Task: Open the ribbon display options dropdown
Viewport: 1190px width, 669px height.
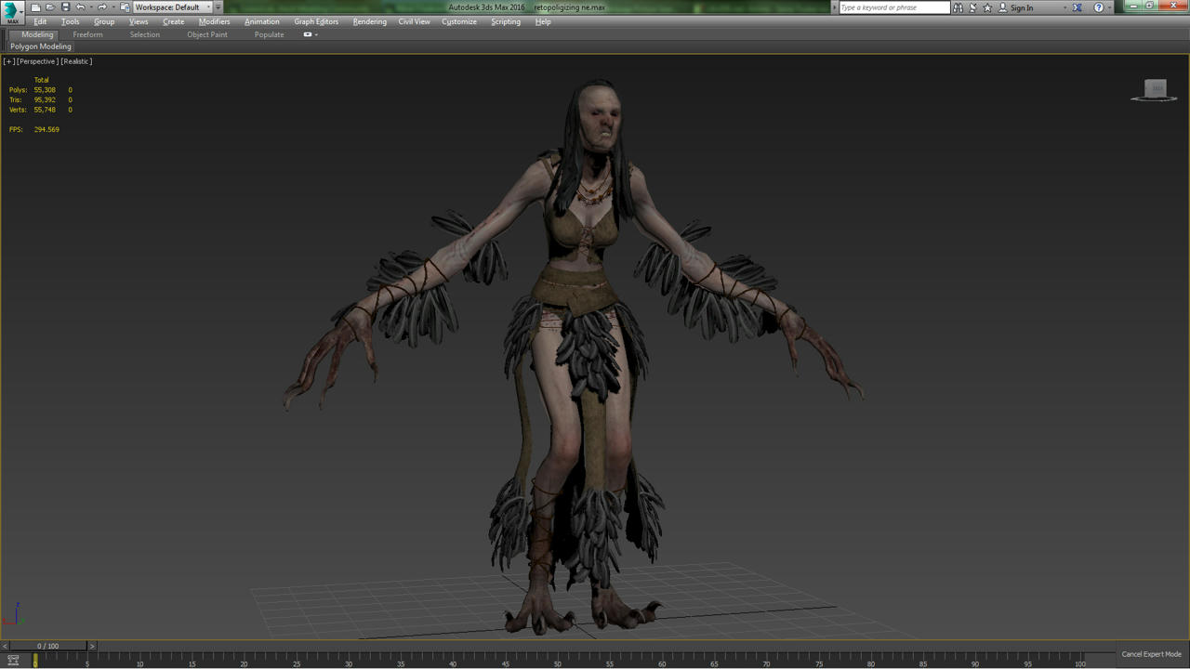Action: pos(311,34)
